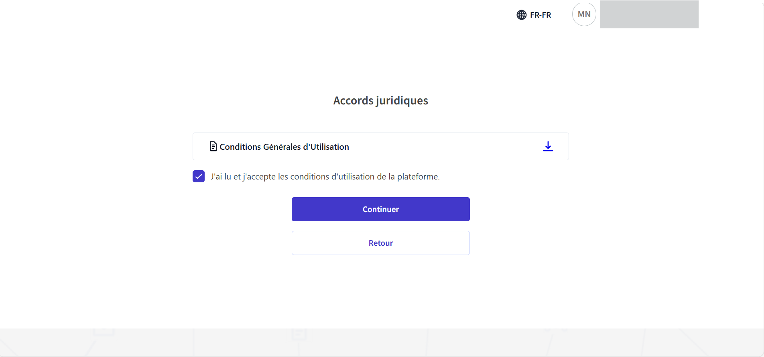Viewport: 764px width, 357px height.
Task: Click the empty area of the terms document card
Action: click(441, 147)
